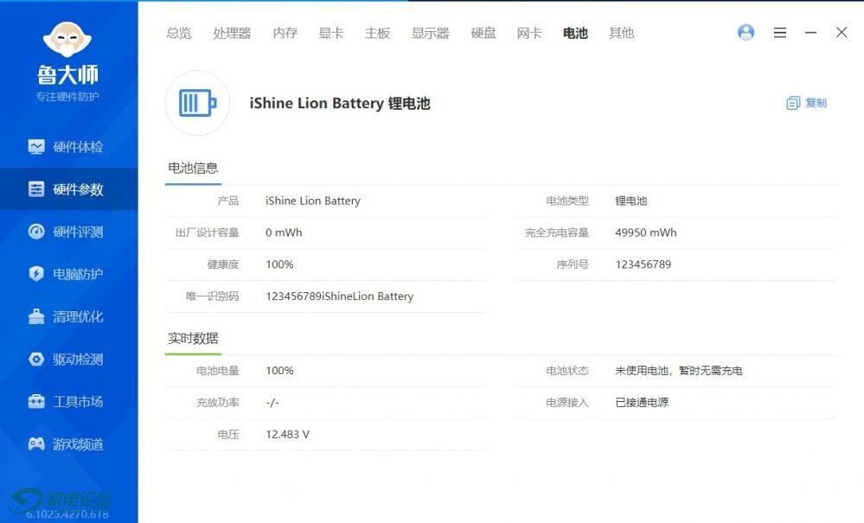The height and width of the screenshot is (523, 864).
Task: Select the 实时数据 section header
Action: pyautogui.click(x=193, y=338)
